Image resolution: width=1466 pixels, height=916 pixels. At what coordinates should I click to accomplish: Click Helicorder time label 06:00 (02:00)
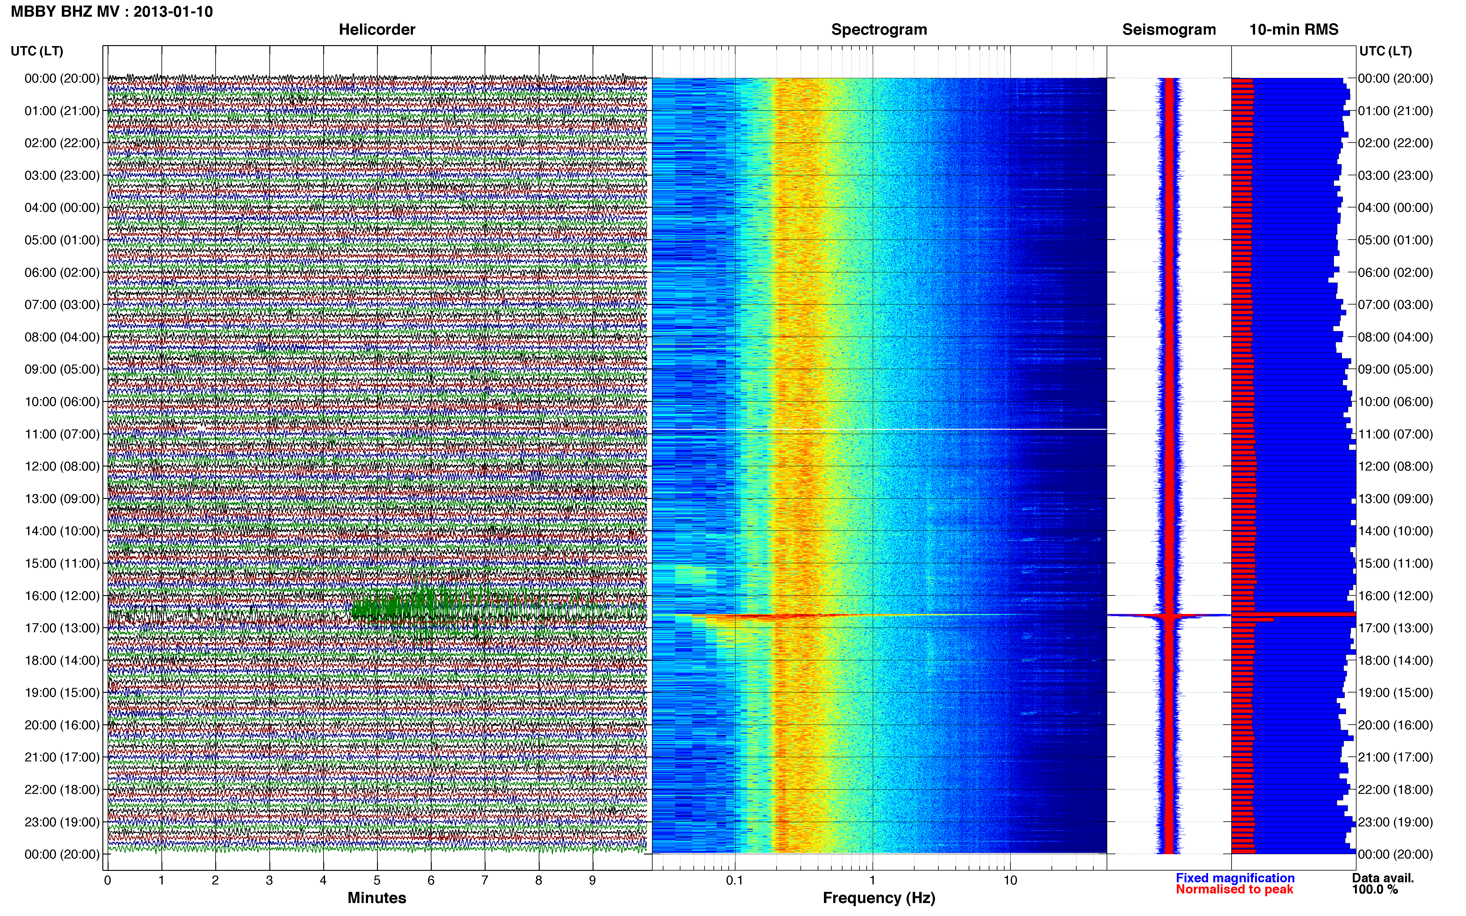[62, 273]
